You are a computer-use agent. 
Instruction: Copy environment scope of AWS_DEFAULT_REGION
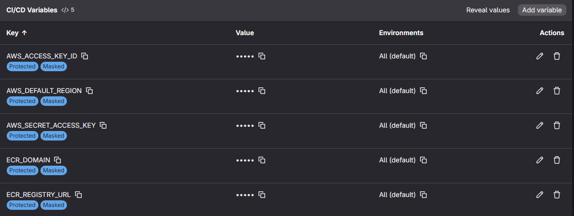[x=423, y=91]
